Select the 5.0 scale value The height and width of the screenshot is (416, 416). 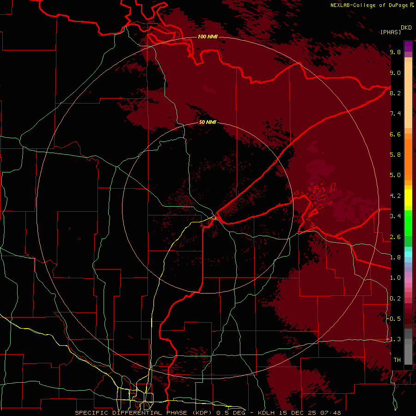[x=395, y=175]
